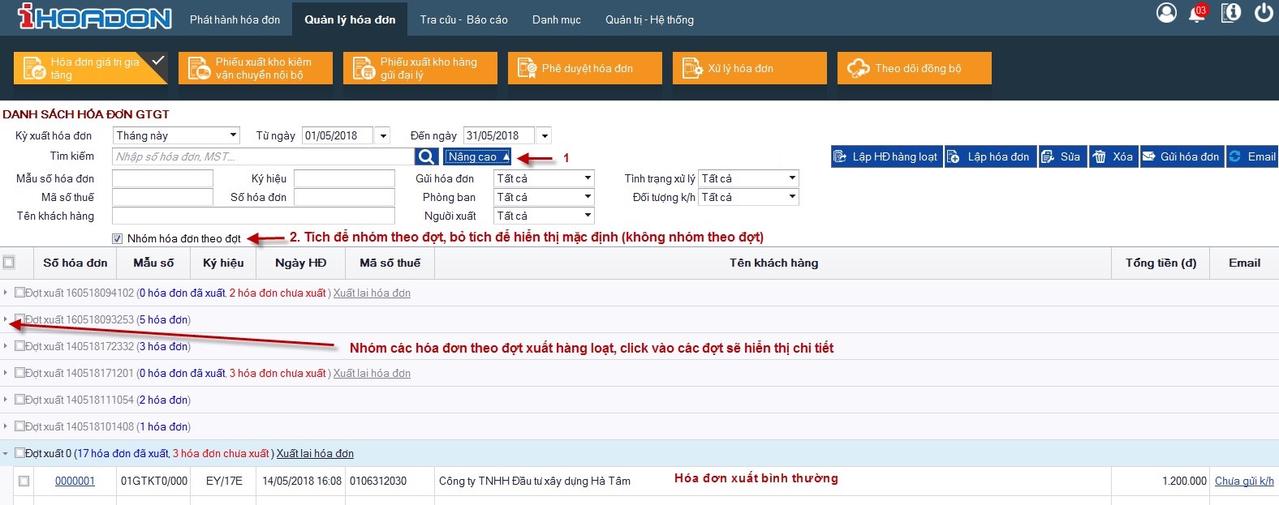Click the Tên khách hàng input field

click(253, 216)
